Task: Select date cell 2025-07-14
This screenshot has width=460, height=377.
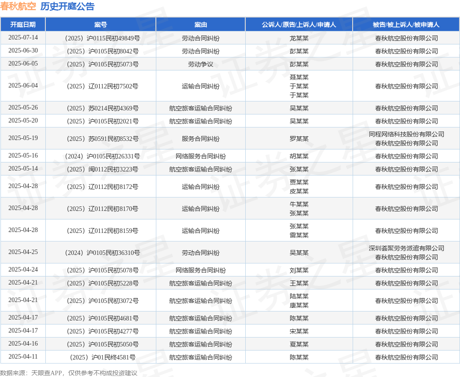Action: 23,38
